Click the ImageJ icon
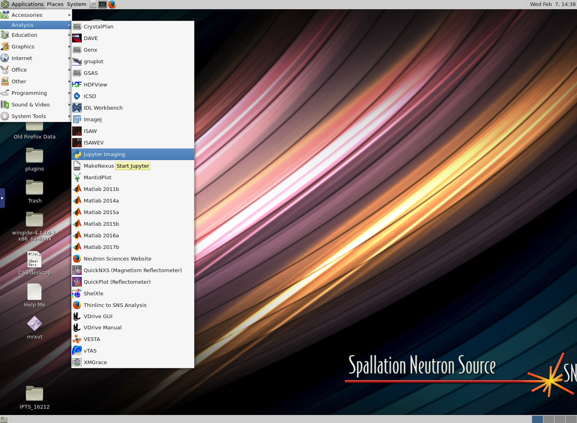This screenshot has width=577, height=423. click(x=77, y=119)
